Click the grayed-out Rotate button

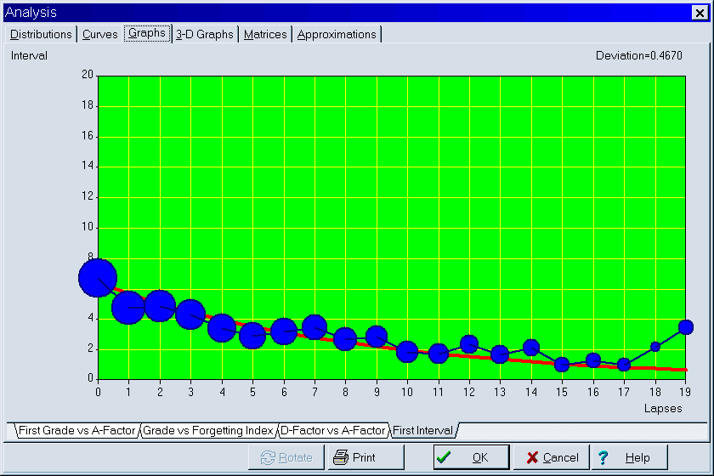pyautogui.click(x=286, y=457)
